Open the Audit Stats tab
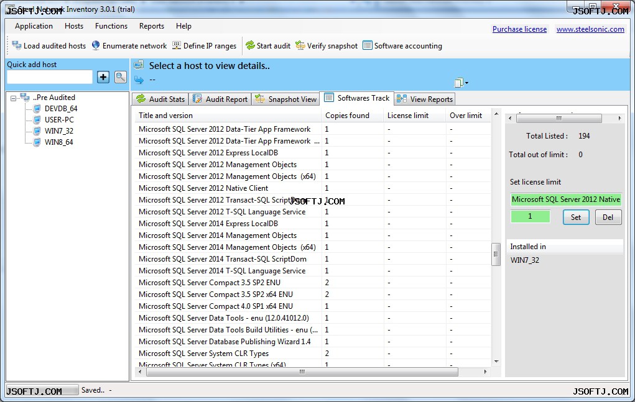 click(160, 99)
